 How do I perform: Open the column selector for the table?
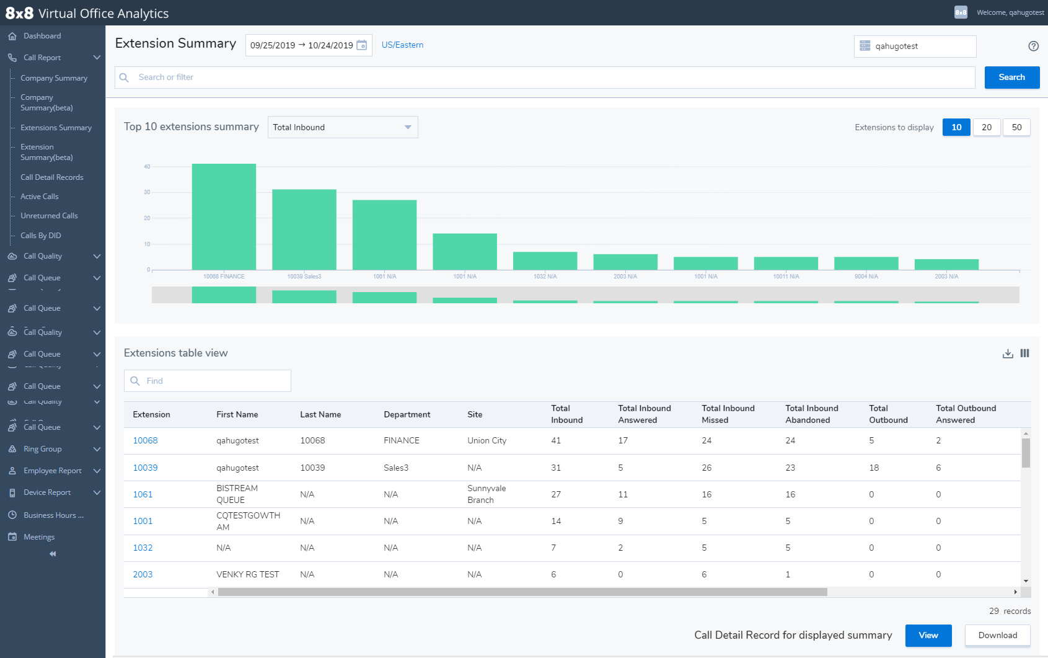[x=1024, y=353]
